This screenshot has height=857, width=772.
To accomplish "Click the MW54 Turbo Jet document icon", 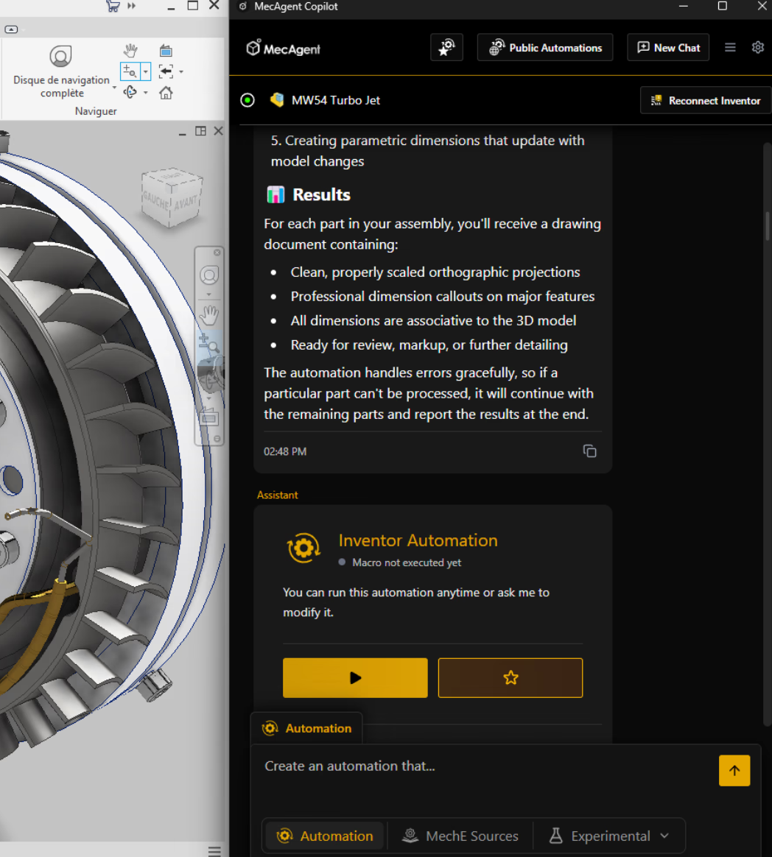I will (277, 100).
